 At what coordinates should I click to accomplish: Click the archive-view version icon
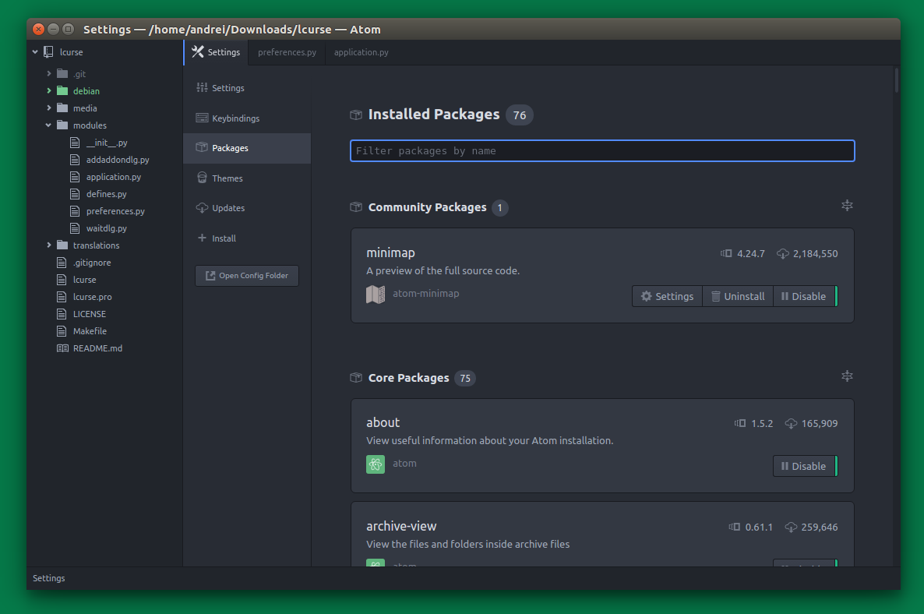point(734,527)
